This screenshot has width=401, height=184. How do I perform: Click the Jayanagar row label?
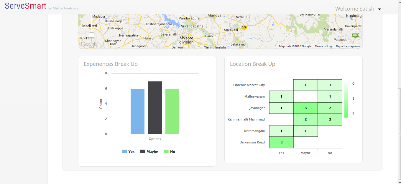tap(257, 108)
